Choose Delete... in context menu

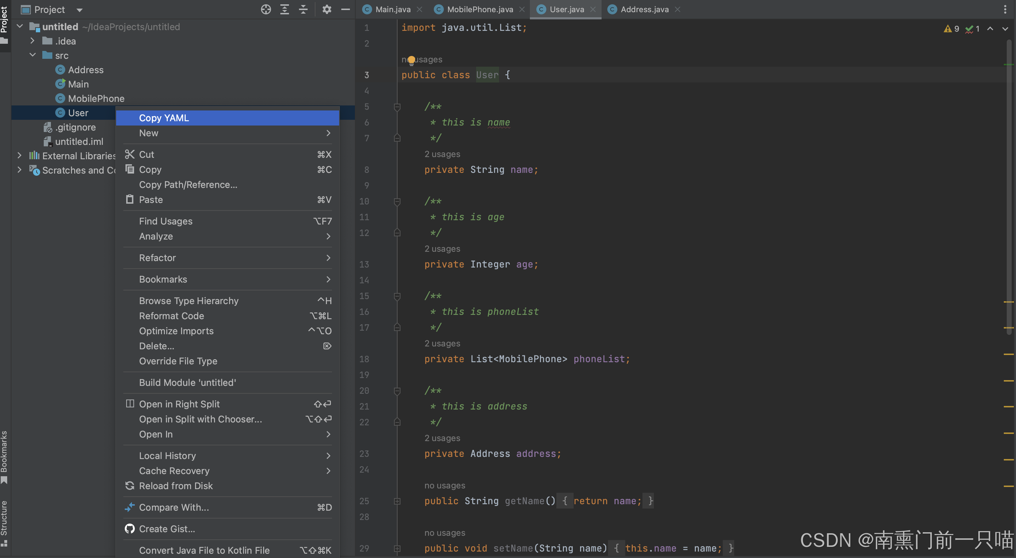point(228,346)
